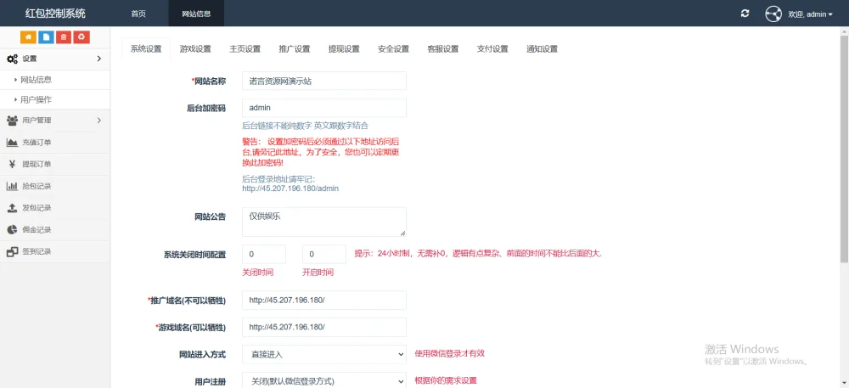This screenshot has height=388, width=849.
Task: Open 佣金记录 in the sidebar
Action: pyautogui.click(x=54, y=229)
